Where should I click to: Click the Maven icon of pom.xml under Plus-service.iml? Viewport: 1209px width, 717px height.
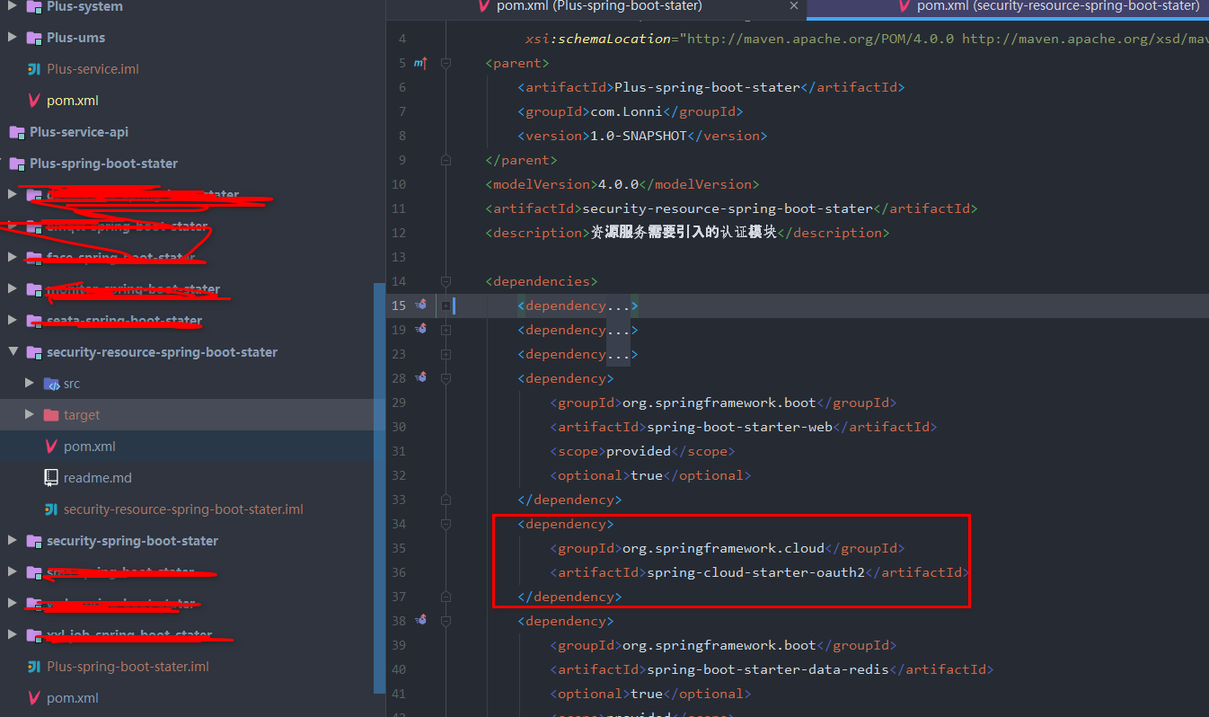[34, 101]
